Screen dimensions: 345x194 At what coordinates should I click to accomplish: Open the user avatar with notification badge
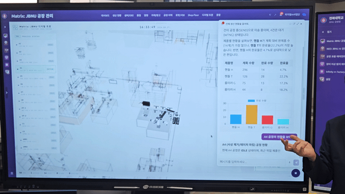(x=281, y=14)
